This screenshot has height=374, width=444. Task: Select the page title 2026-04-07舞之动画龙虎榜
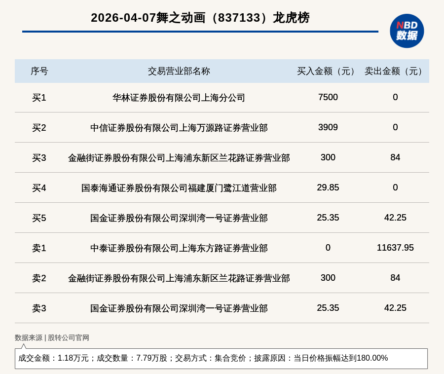(200, 18)
